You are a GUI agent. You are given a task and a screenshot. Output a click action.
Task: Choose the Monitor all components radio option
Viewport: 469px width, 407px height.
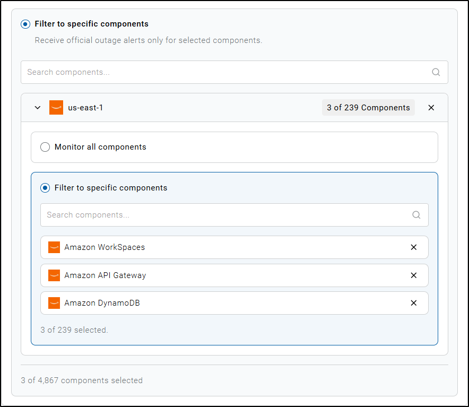(46, 147)
